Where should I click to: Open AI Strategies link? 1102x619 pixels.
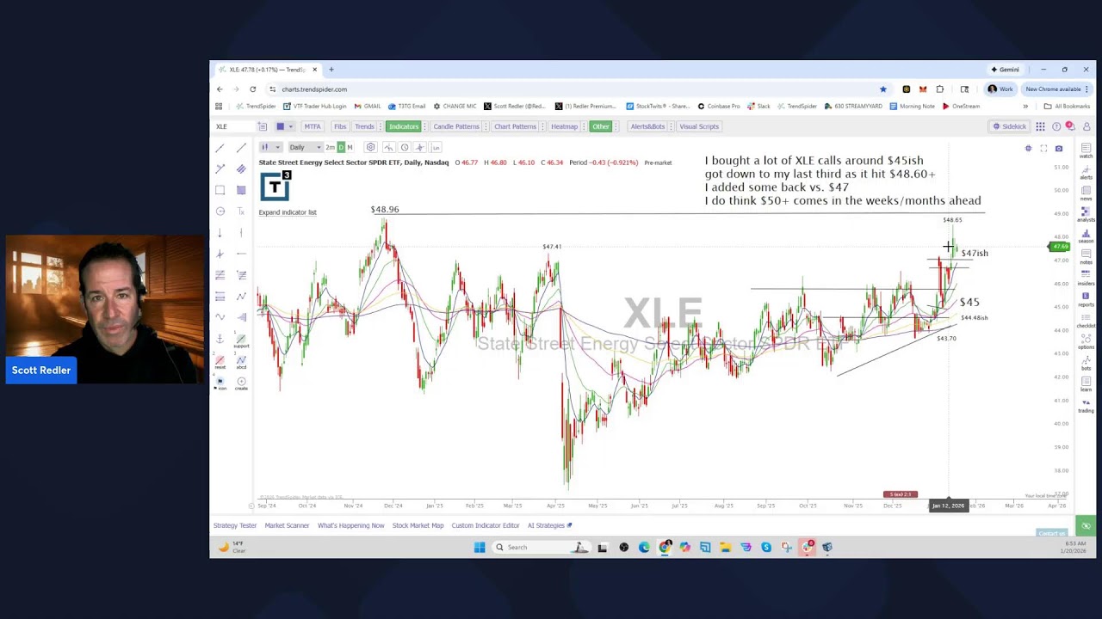[549, 525]
